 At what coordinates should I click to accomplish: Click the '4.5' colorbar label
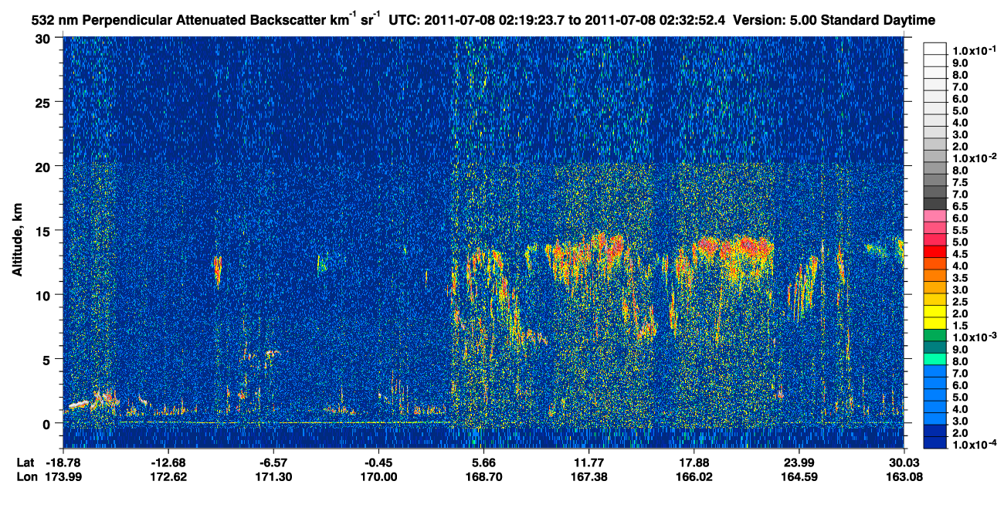[x=960, y=254]
